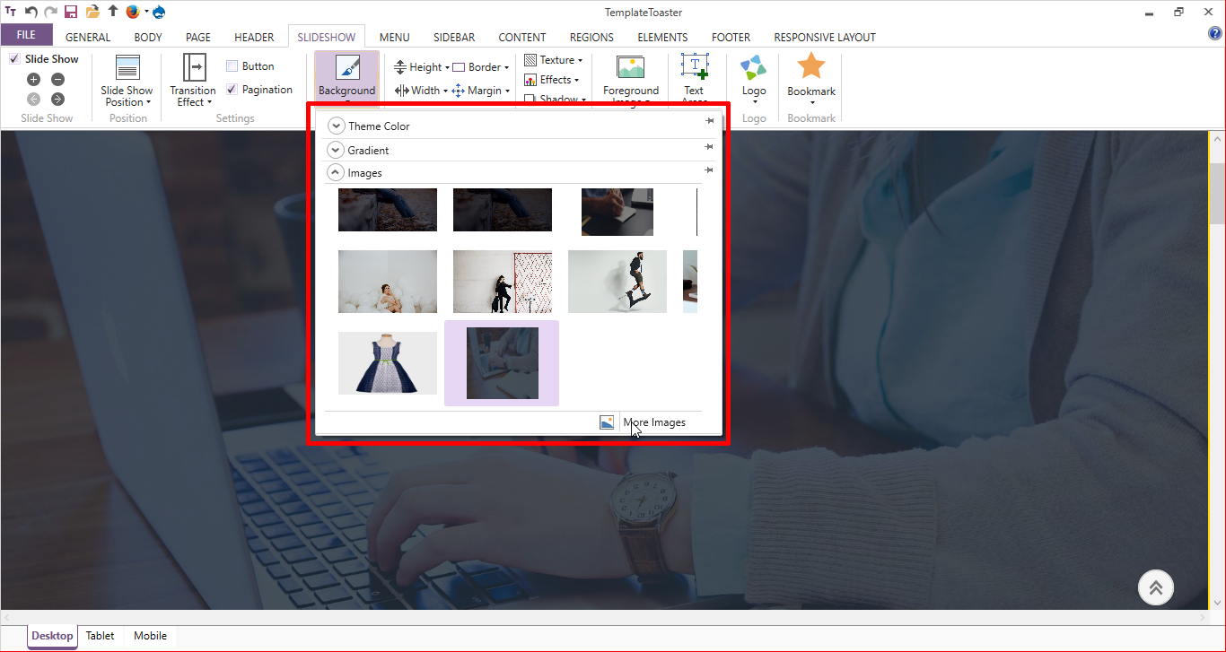Switch to the Tablet view tab
Viewport: 1226px width, 652px height.
pos(100,636)
